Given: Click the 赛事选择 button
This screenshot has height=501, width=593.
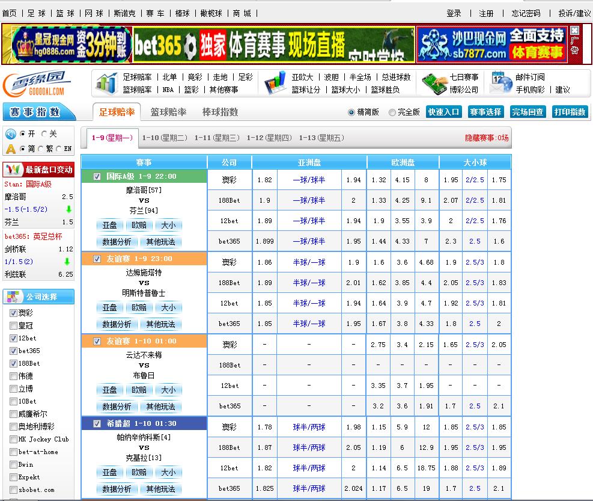Looking at the screenshot, I should [x=485, y=112].
